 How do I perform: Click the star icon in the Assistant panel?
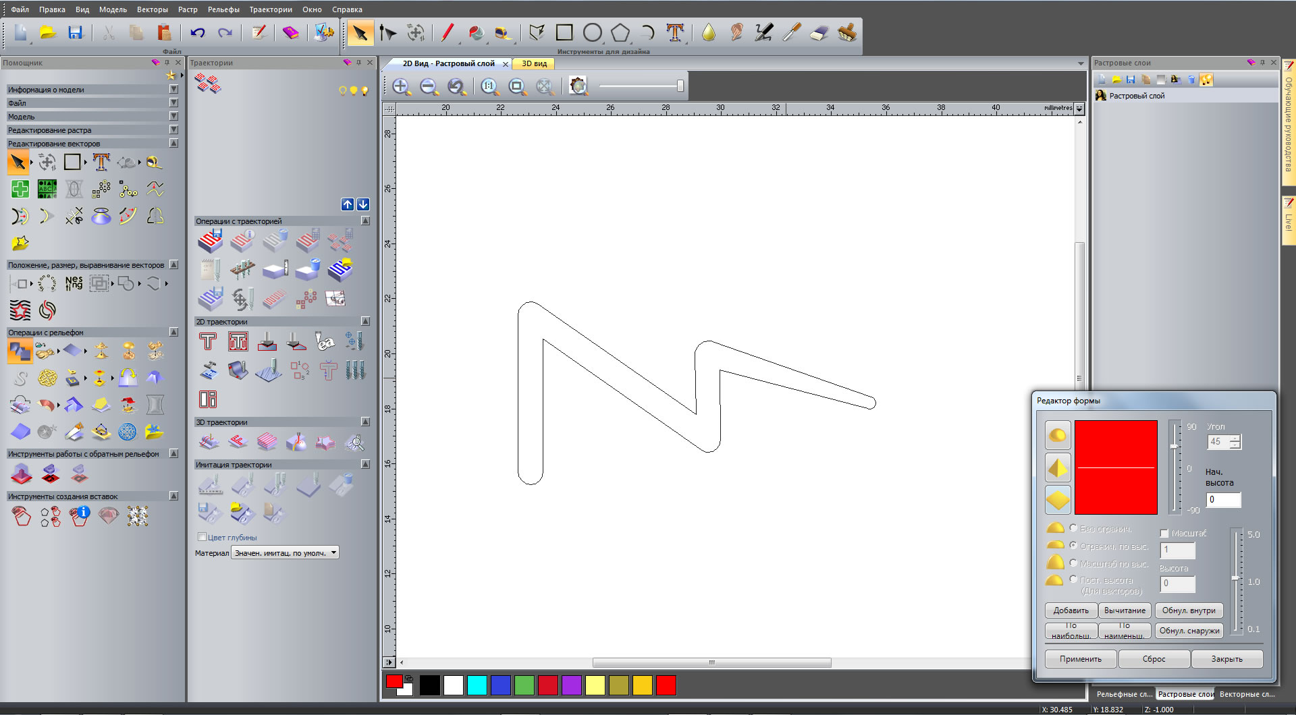click(171, 76)
